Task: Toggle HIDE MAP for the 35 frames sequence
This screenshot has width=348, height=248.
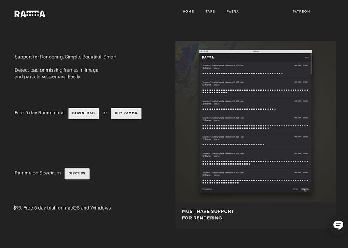Action: point(297,66)
